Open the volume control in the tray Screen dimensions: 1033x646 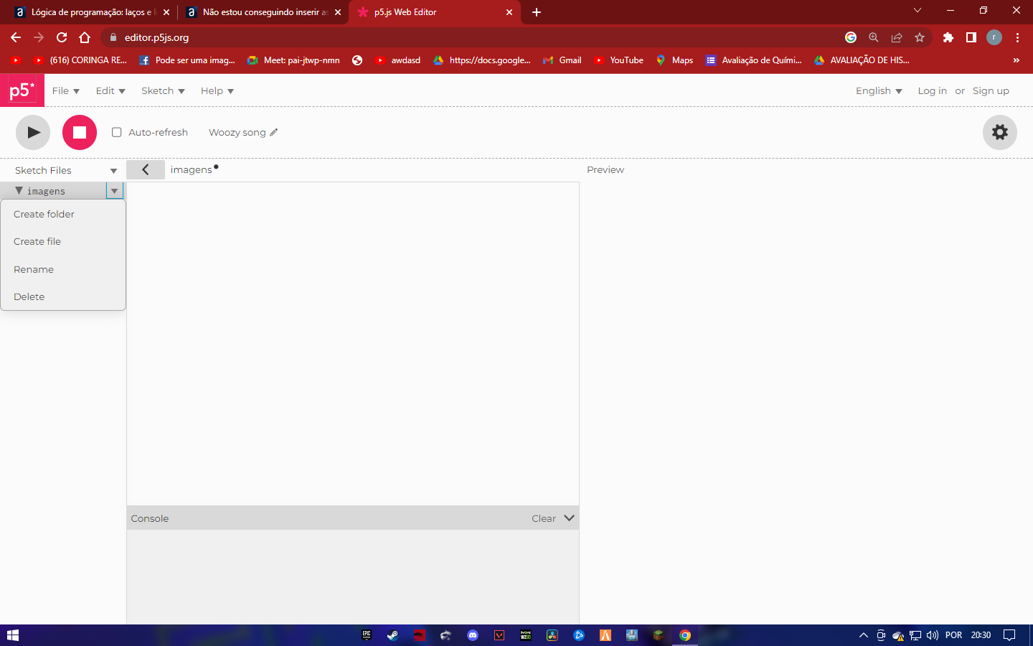point(933,635)
